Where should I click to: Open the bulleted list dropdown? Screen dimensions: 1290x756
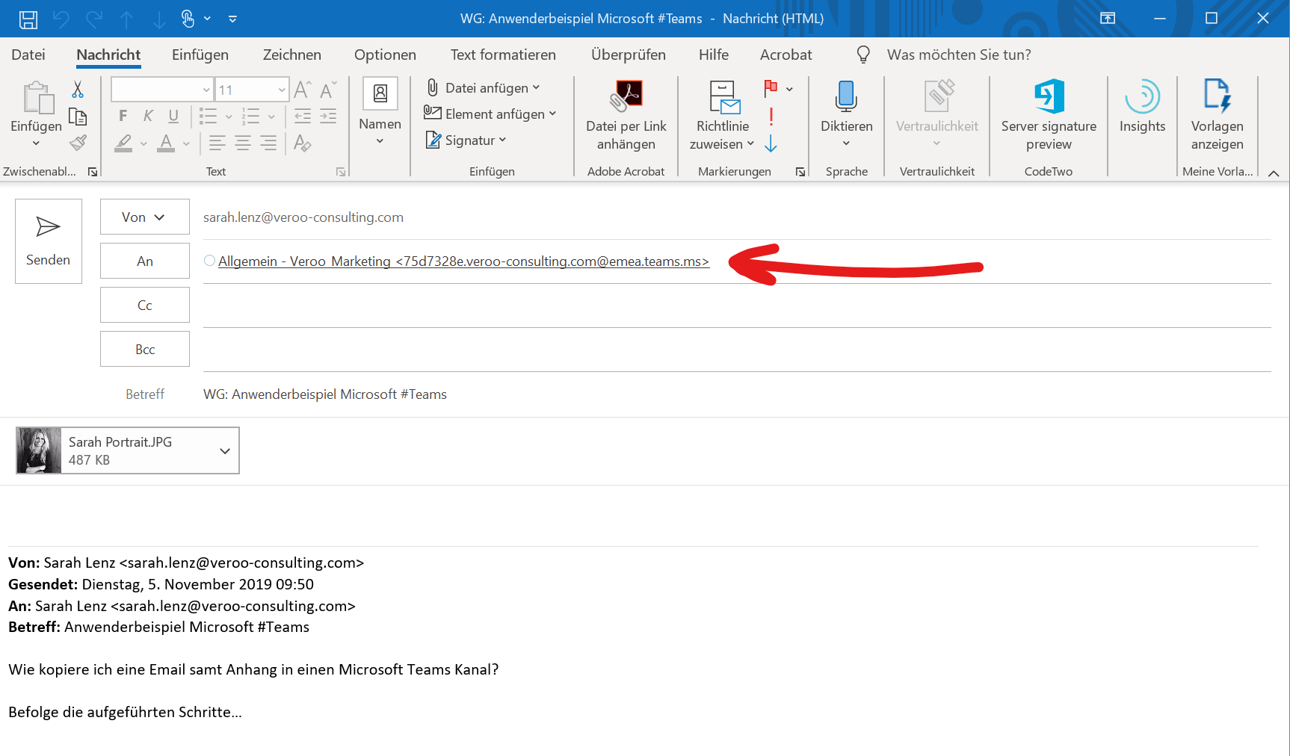[229, 117]
